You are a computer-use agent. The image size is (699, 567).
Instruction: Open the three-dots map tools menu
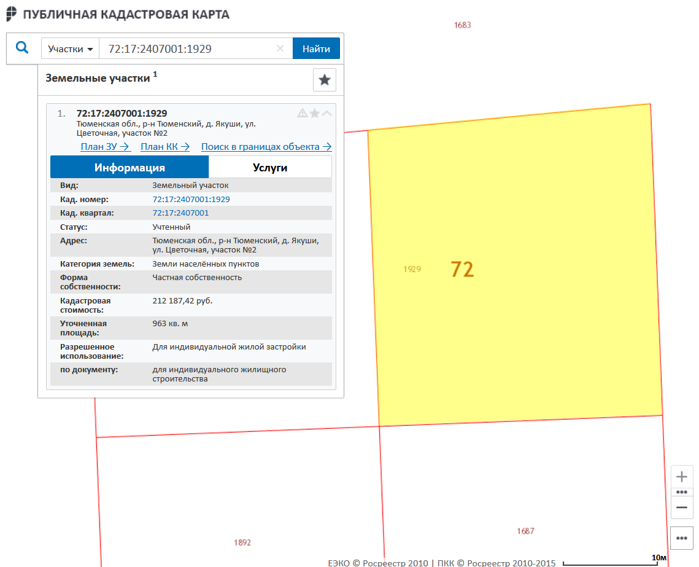(681, 538)
